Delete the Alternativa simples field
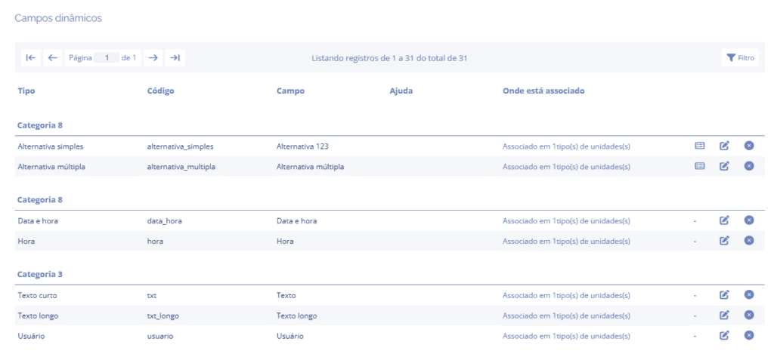 [749, 146]
